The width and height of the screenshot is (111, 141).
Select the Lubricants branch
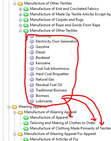click(44, 101)
